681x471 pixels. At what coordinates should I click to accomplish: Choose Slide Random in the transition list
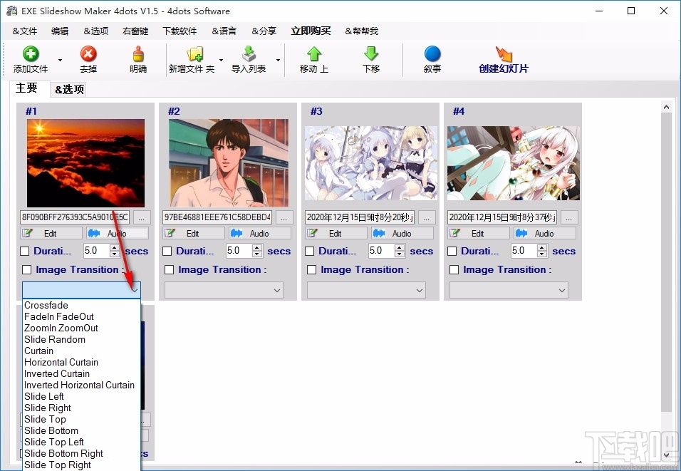[x=55, y=339]
